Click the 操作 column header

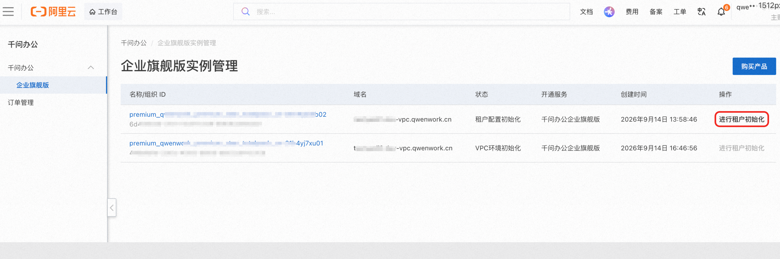(x=725, y=94)
